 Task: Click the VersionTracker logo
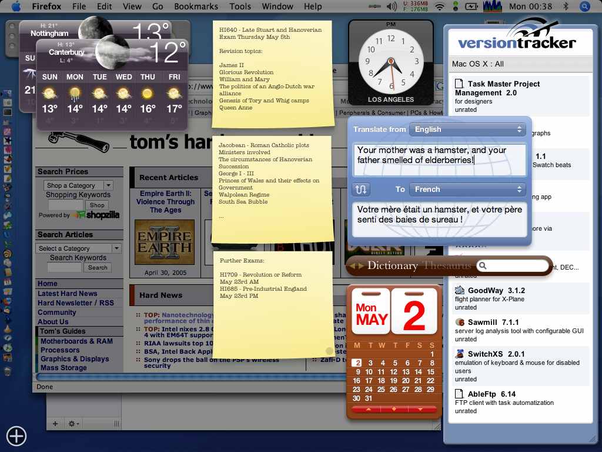517,35
